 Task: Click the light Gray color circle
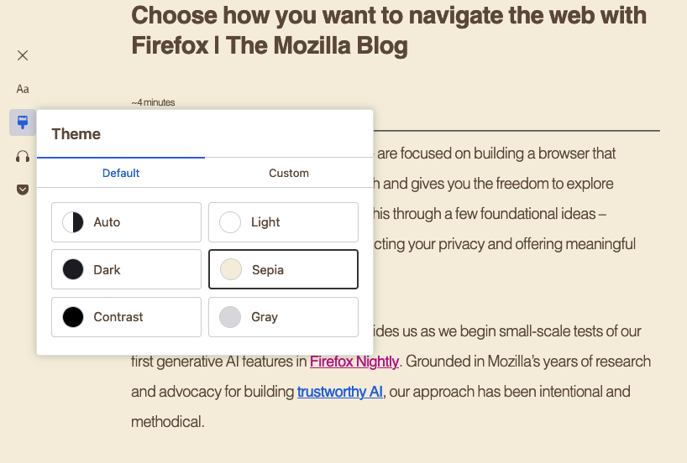point(230,317)
